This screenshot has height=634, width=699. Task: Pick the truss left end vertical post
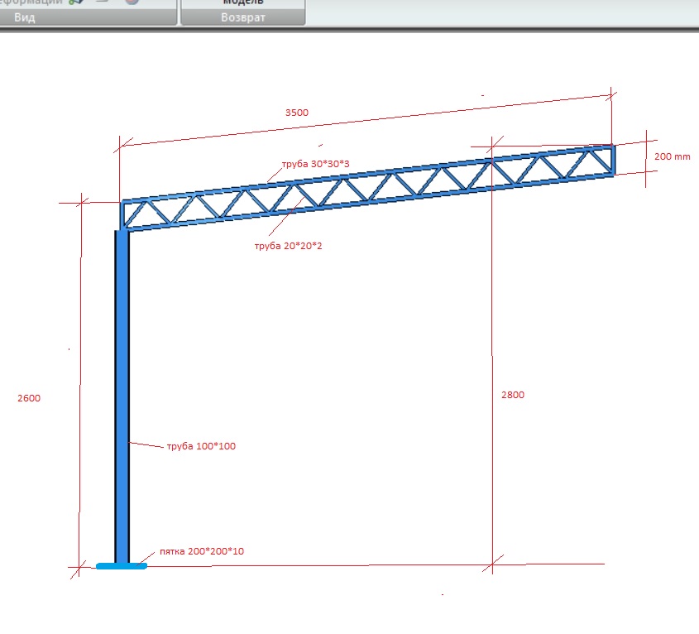pos(122,216)
